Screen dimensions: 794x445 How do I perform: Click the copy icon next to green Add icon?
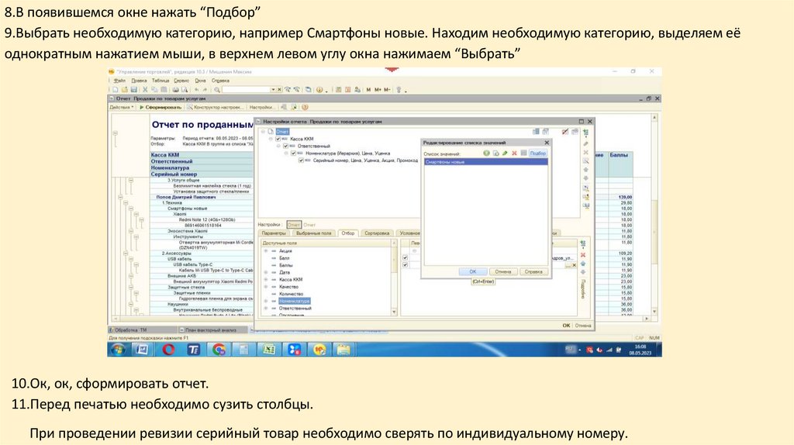495,153
